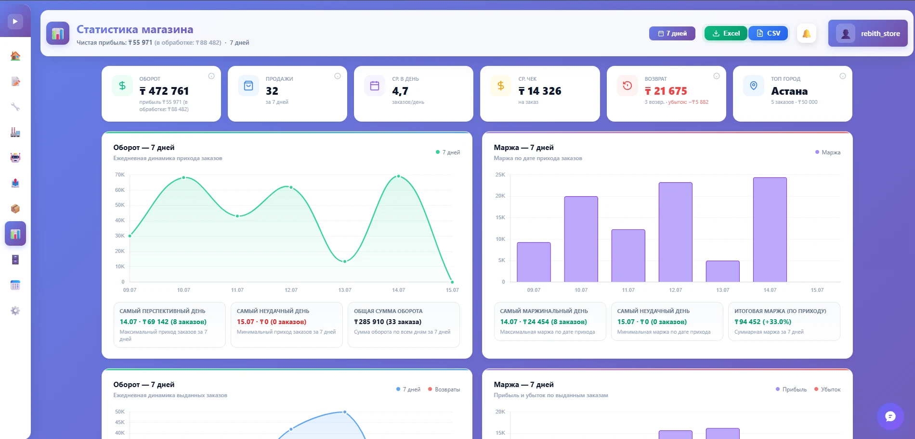Click the 12.07 bar in the Маржа chart
This screenshot has height=439, width=915.
click(x=676, y=232)
